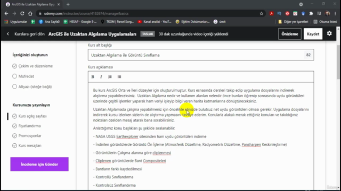This screenshot has height=191, width=341.
Task: Click the course title ArcGIS ile Uzaktan Algılama Uygulamaları
Action: (92, 34)
